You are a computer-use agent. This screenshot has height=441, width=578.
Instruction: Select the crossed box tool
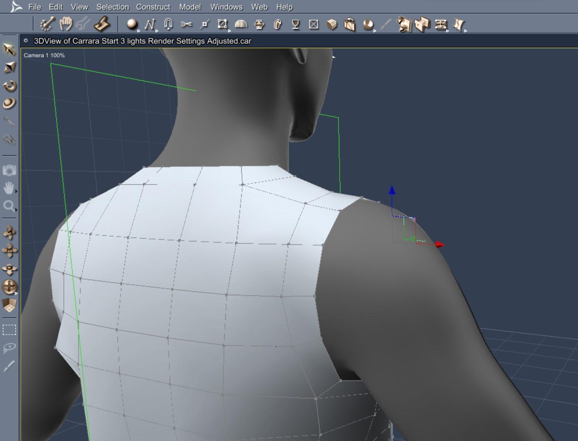pos(314,25)
